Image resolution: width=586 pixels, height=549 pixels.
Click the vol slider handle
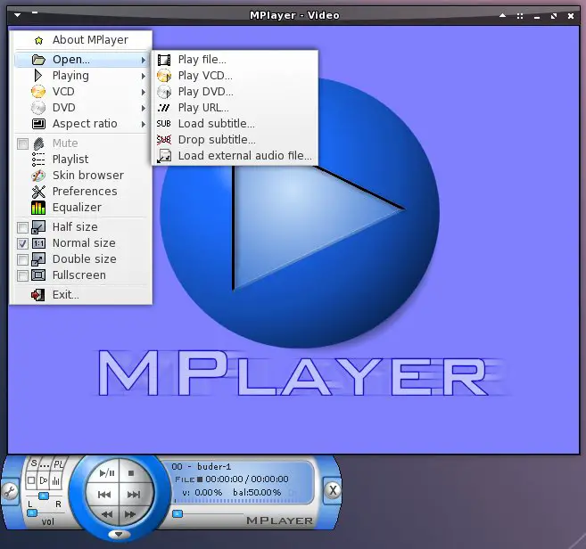point(32,513)
